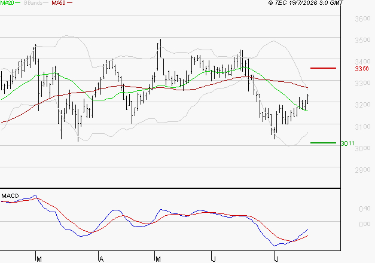Screen dimensions: 375x263
Task: Click the MACD panel title
Action: point(10,196)
